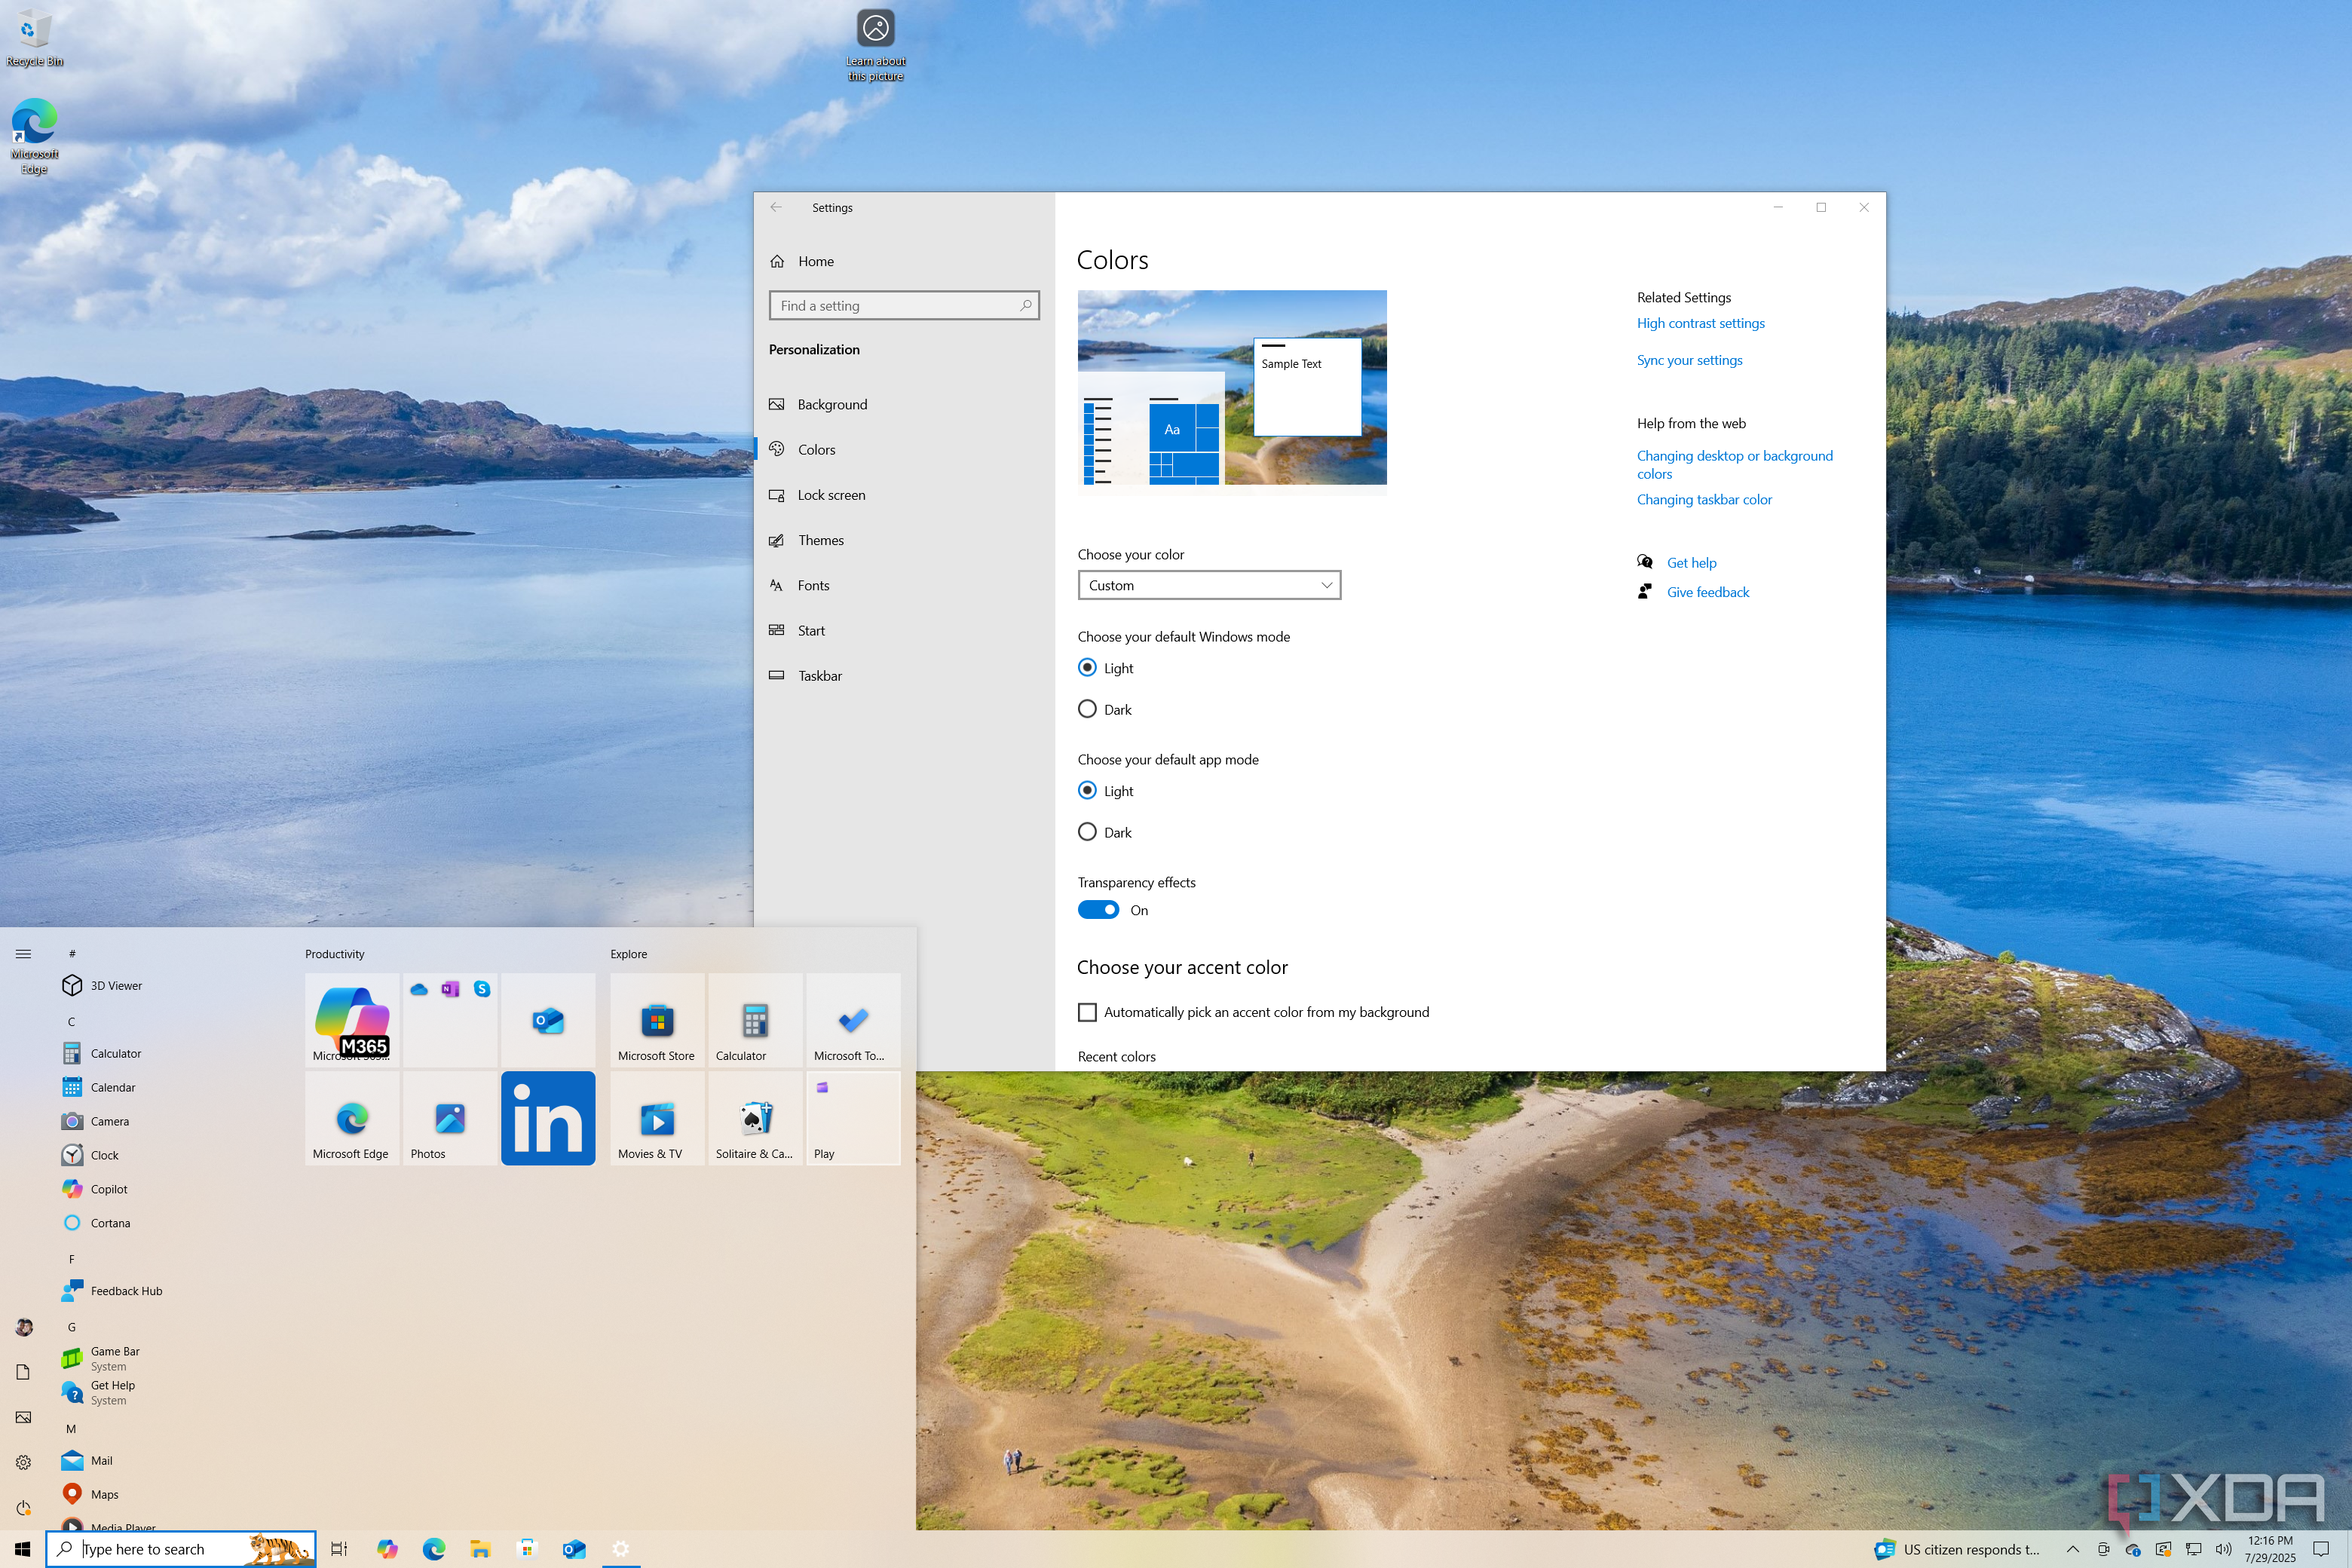Open the Start settings page
The width and height of the screenshot is (2352, 1568).
pos(904,630)
